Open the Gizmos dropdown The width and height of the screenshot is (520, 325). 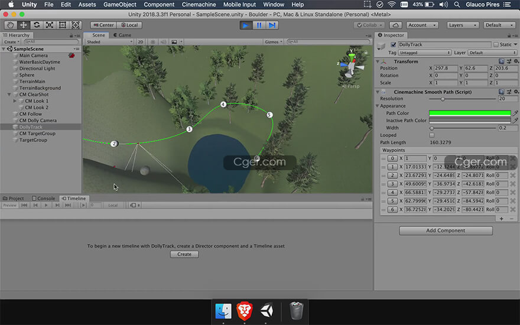(x=274, y=42)
